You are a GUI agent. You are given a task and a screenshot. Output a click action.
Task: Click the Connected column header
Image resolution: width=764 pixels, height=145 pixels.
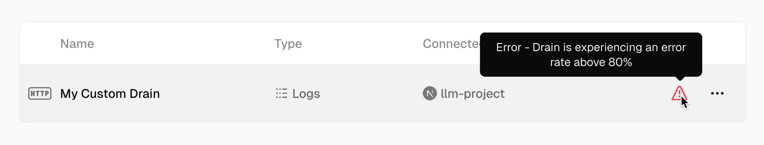click(451, 43)
